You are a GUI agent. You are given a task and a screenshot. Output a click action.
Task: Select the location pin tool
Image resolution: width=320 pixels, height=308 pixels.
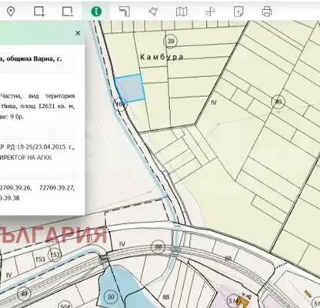coord(11,12)
